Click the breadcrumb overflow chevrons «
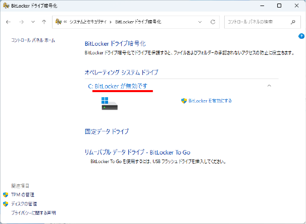This screenshot has width=306, height=224. click(65, 22)
